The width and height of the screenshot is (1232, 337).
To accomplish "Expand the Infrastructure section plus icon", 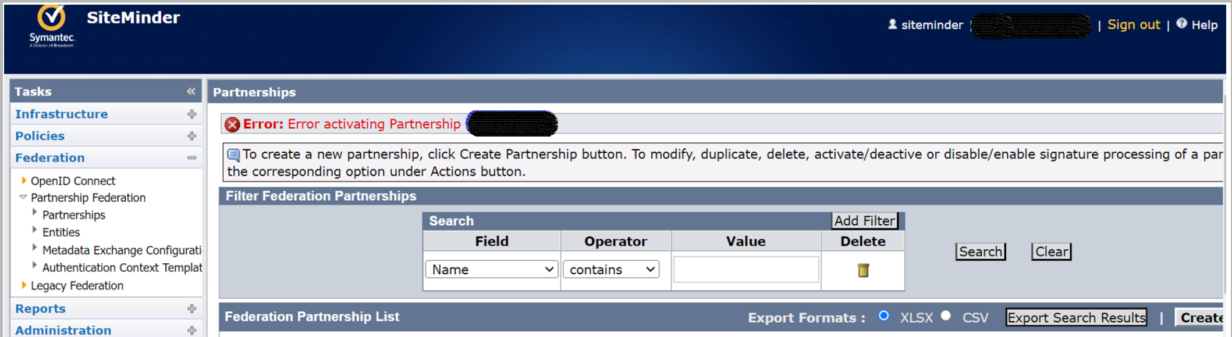I will coord(191,114).
